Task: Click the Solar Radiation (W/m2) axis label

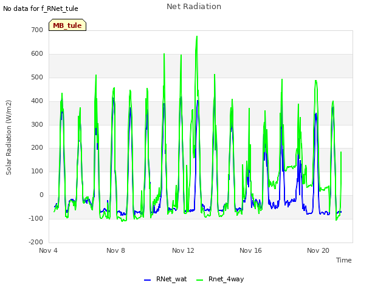Action: (x=9, y=138)
